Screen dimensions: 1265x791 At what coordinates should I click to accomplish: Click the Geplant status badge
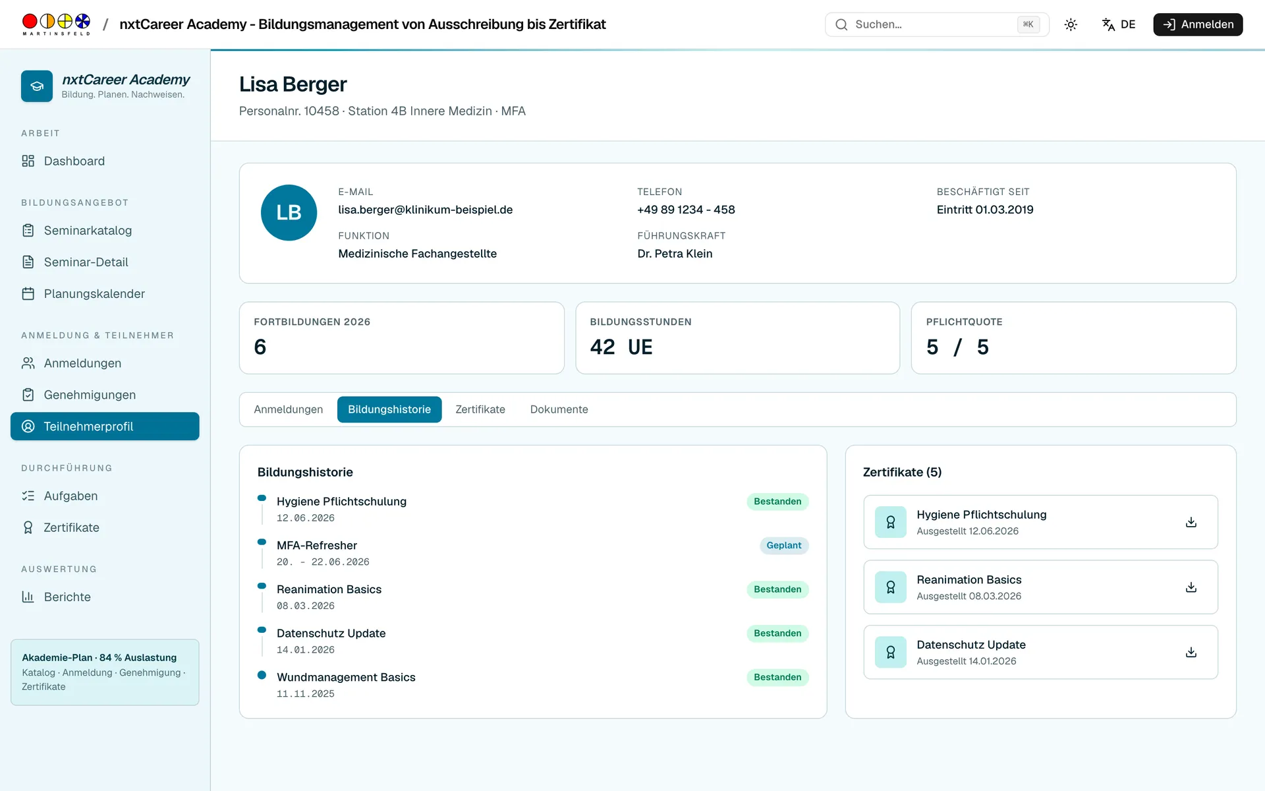point(783,546)
